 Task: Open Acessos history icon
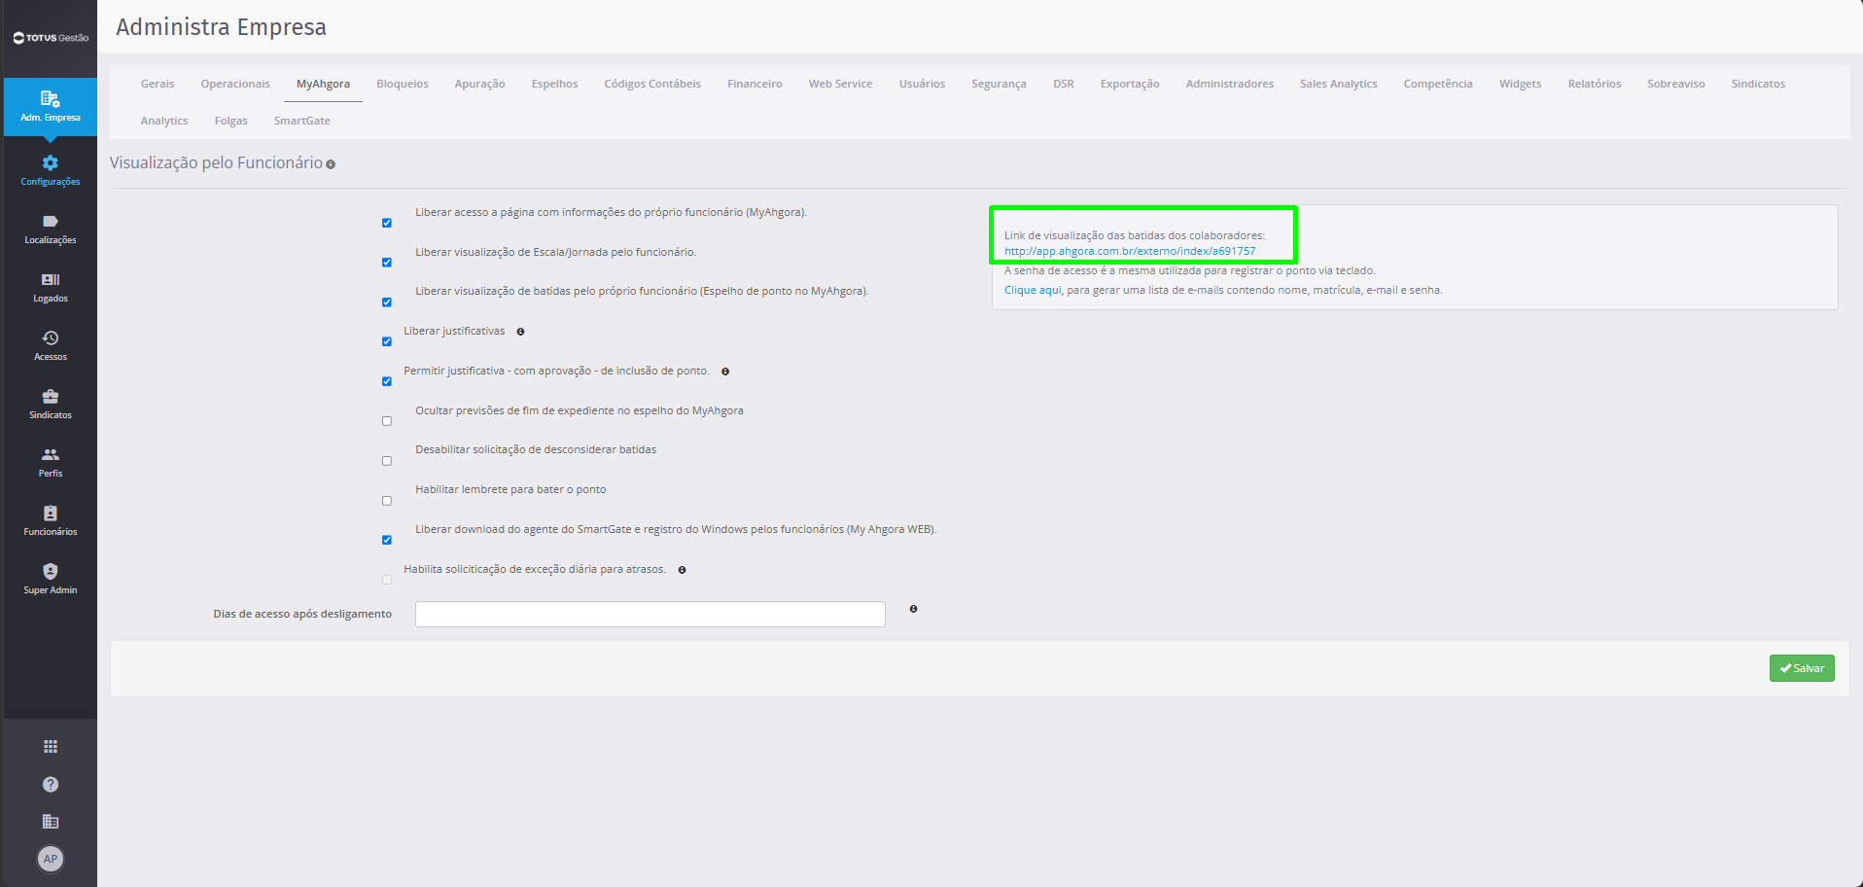(51, 338)
